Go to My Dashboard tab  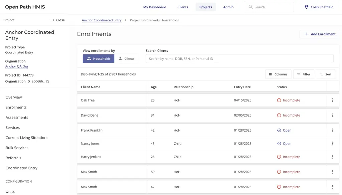(x=155, y=7)
